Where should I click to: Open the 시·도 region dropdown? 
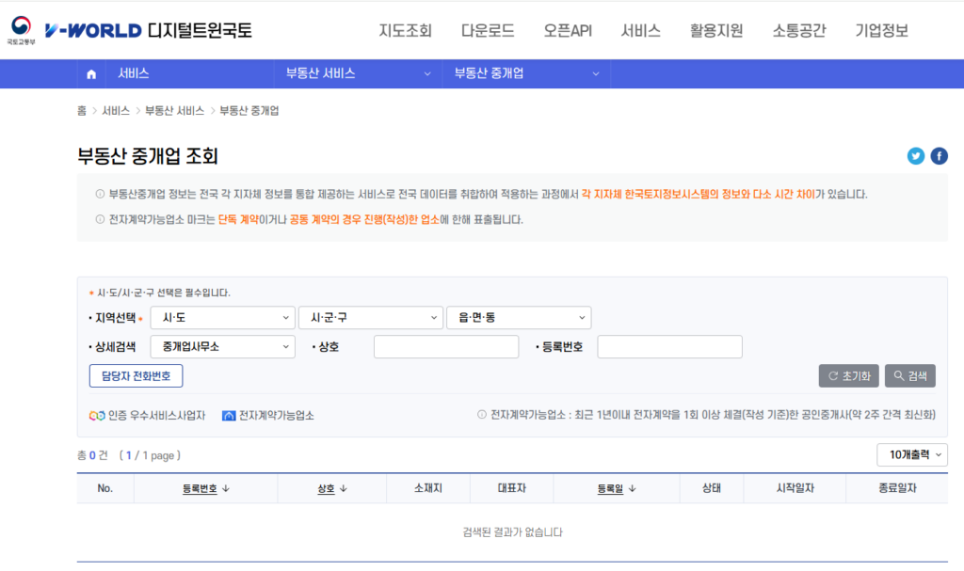click(222, 317)
